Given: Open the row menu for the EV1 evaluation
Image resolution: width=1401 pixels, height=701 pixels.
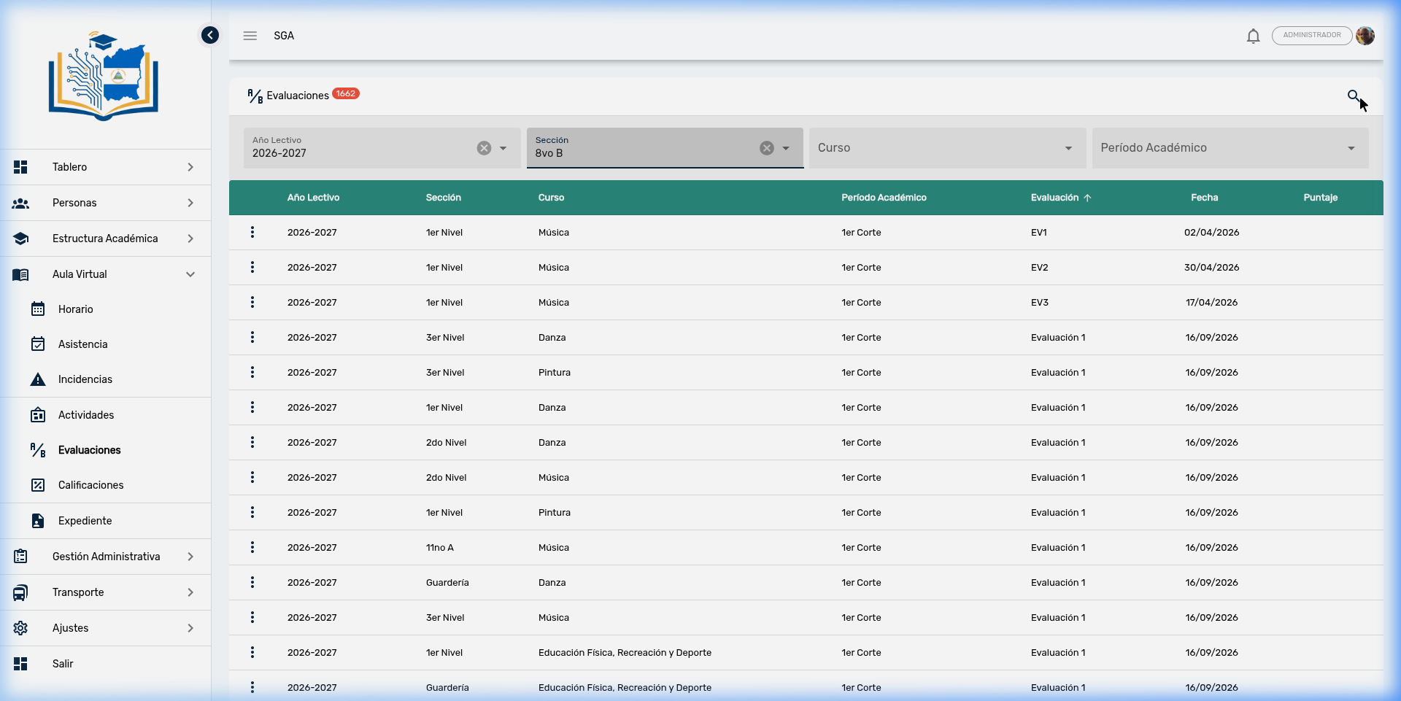Looking at the screenshot, I should click(x=252, y=232).
